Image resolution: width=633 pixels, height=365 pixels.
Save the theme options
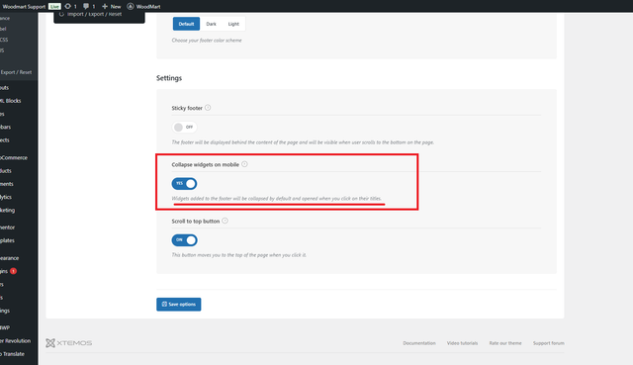coord(179,304)
